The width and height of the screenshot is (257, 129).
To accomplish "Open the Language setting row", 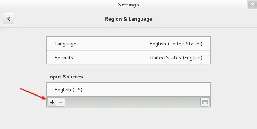I will click(x=128, y=44).
